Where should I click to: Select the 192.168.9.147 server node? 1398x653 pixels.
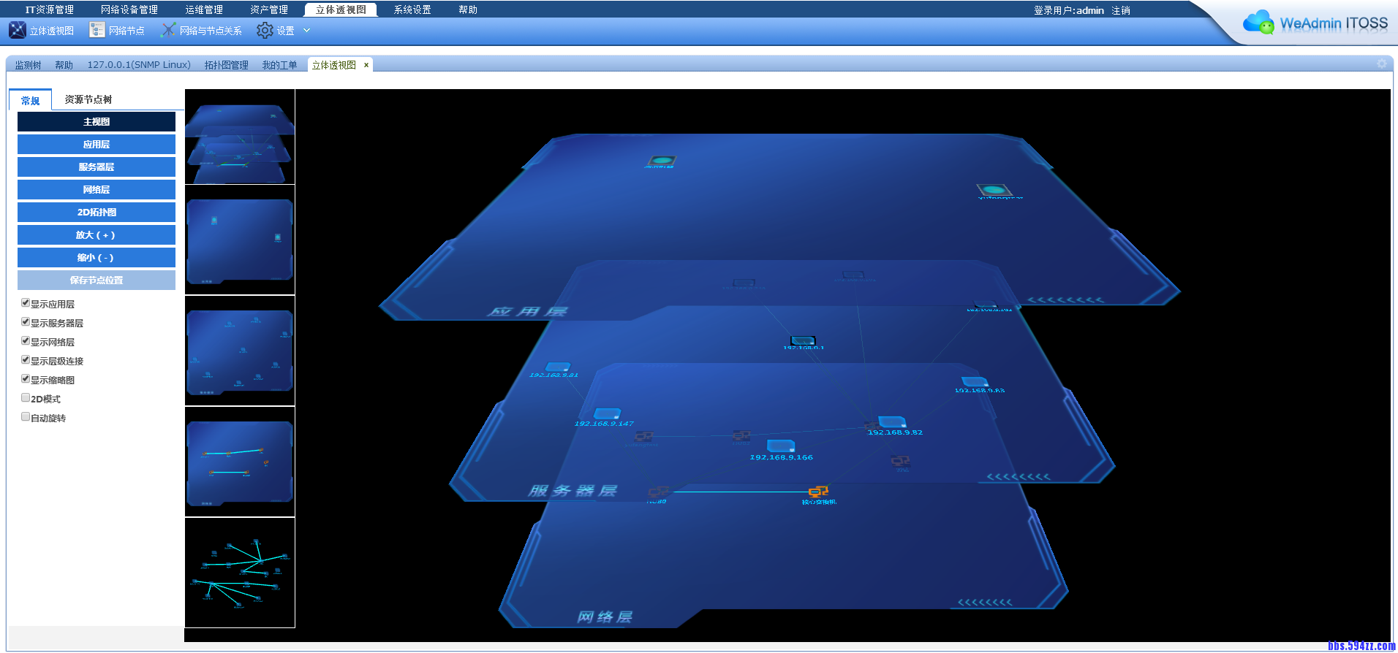coord(607,413)
